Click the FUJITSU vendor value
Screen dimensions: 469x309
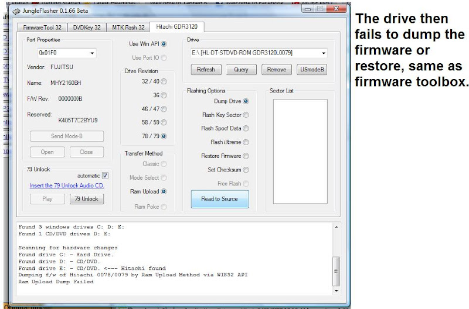point(62,67)
